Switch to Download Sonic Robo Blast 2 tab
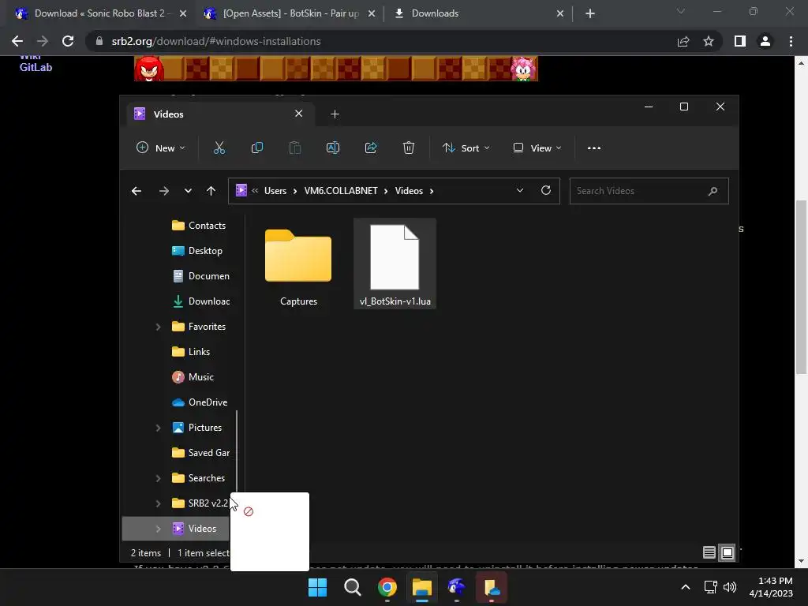The height and width of the screenshot is (606, 808). [x=100, y=13]
